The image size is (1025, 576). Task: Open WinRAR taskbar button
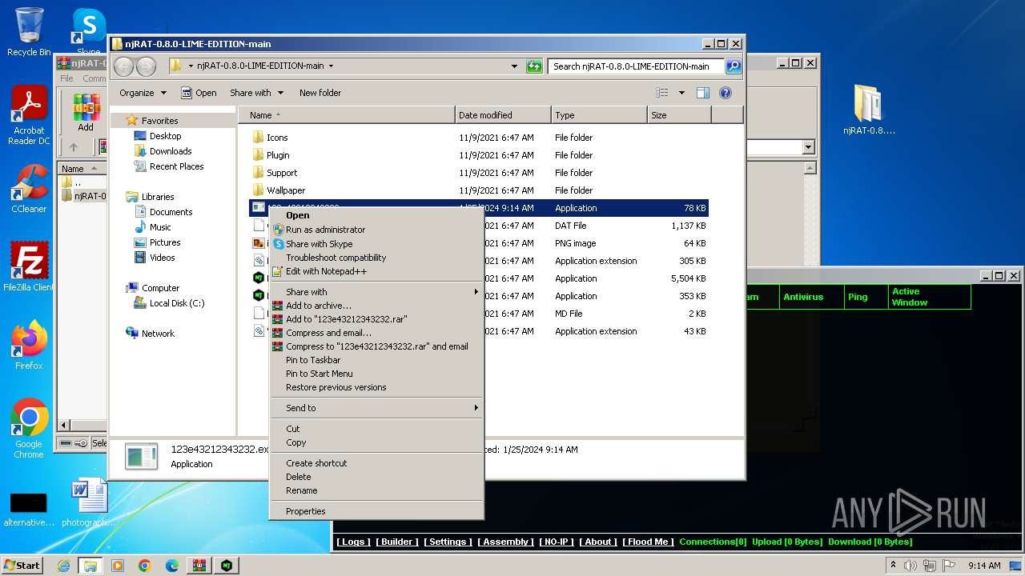[199, 566]
